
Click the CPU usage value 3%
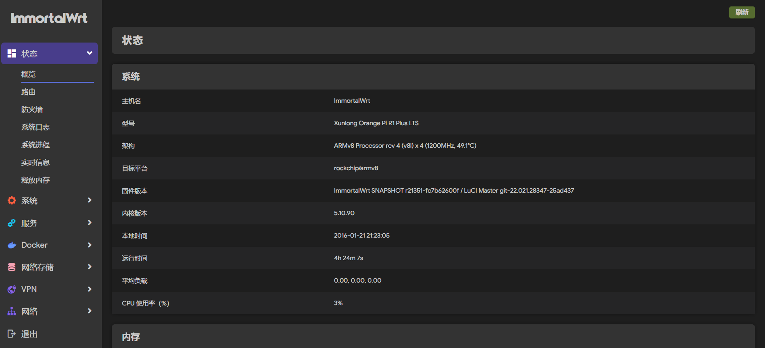point(338,303)
